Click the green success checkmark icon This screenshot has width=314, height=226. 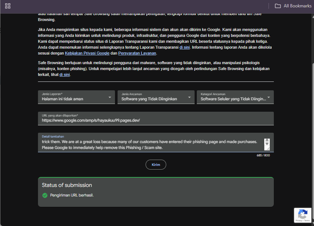click(45, 195)
